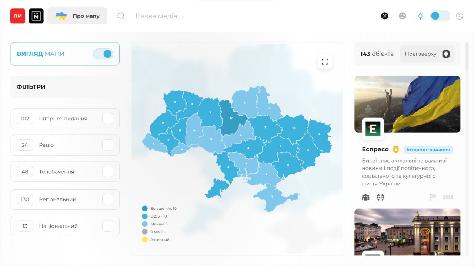Toggle the light/dark theme switch
This screenshot has height=266, width=474.
pyautogui.click(x=440, y=16)
